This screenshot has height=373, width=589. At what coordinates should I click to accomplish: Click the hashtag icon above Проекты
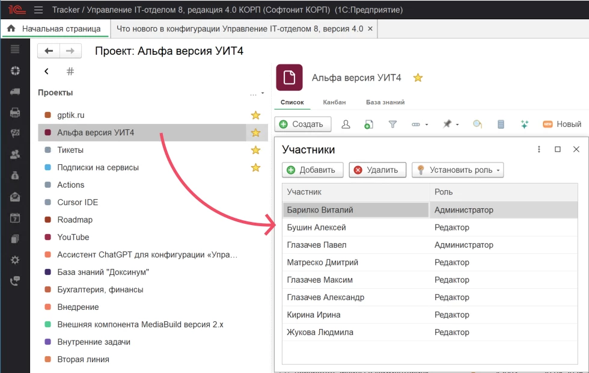(70, 72)
